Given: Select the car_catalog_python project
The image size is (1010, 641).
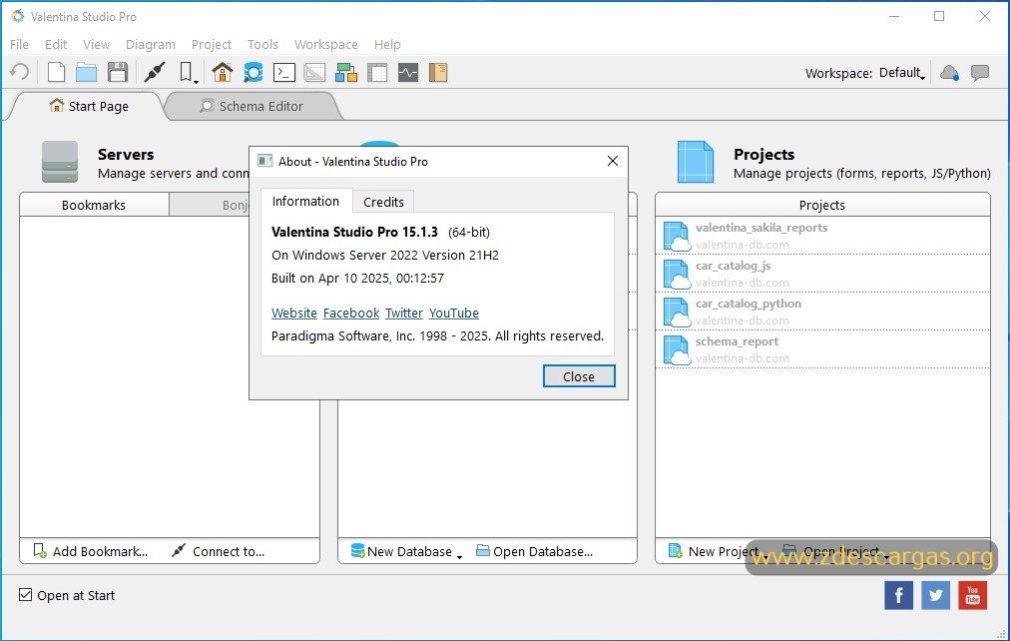Looking at the screenshot, I should tap(822, 312).
